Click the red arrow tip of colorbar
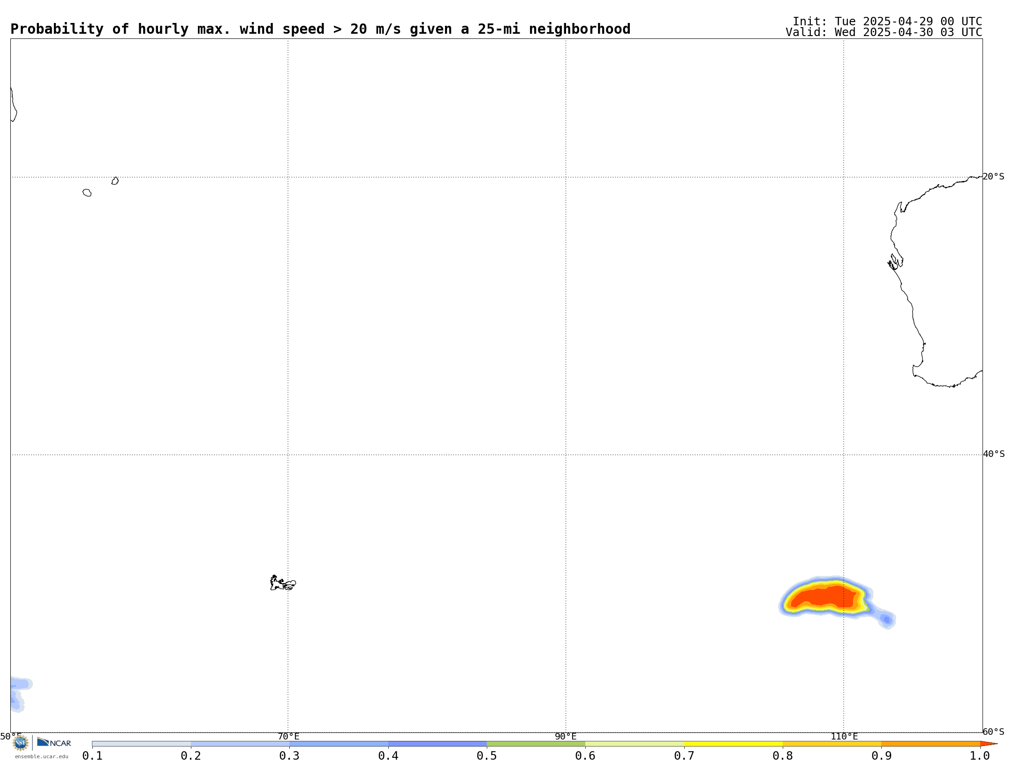Screen dimensions: 1013x762 pos(989,744)
